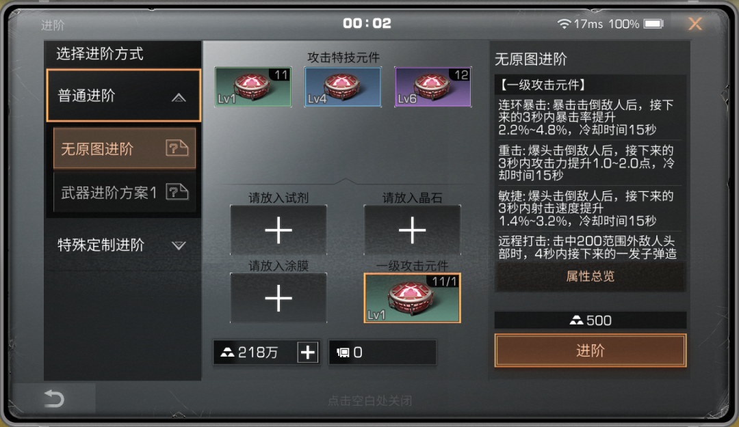Click the help icon beside 无原图进阶
Screen dimensions: 739x427
point(177,149)
